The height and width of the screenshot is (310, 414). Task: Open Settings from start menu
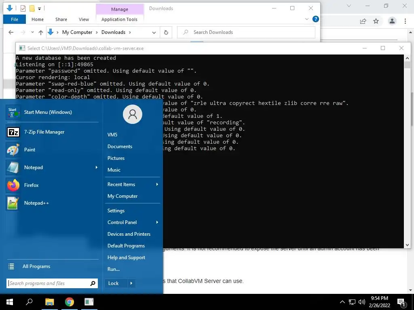pyautogui.click(x=116, y=211)
